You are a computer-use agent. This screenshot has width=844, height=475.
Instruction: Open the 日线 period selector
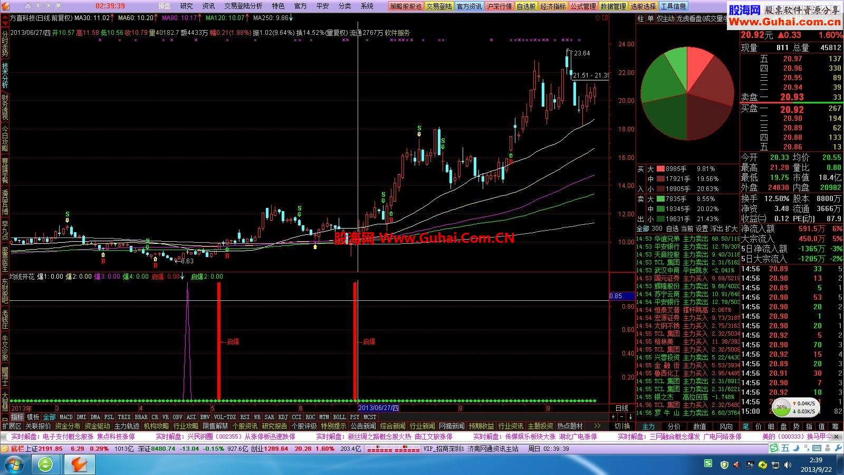(x=621, y=408)
